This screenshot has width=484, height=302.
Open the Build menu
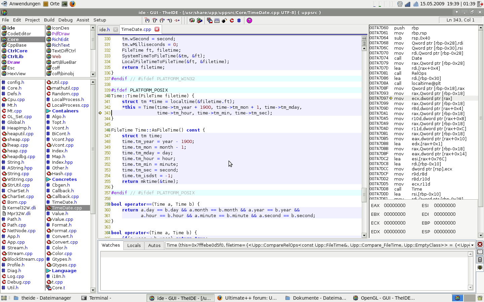point(49,20)
